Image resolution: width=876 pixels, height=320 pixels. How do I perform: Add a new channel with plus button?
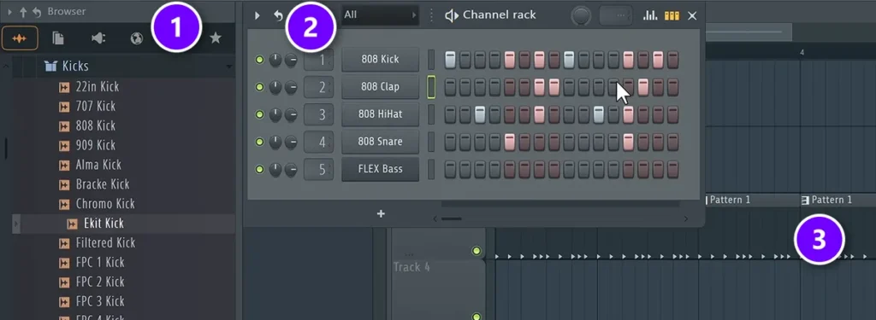[x=381, y=214]
